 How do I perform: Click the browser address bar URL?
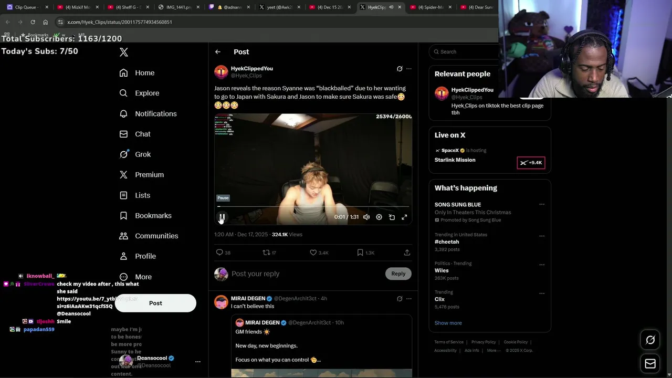[120, 22]
